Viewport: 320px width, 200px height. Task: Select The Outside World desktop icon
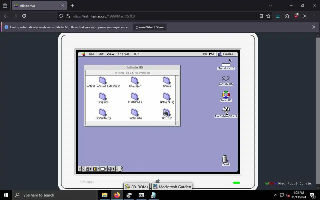[x=226, y=110]
